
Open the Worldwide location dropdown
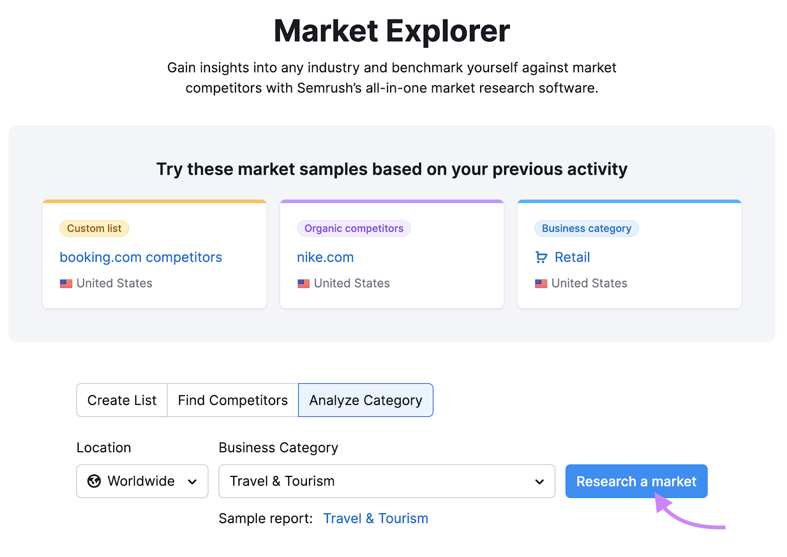142,481
